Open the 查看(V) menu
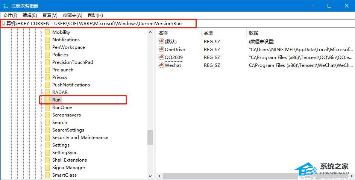This screenshot has height=180, width=355. click(50, 15)
